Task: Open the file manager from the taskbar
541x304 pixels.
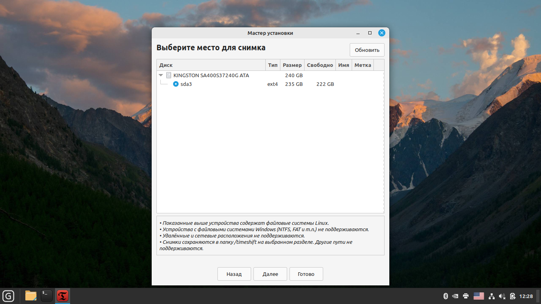Action: pyautogui.click(x=31, y=296)
